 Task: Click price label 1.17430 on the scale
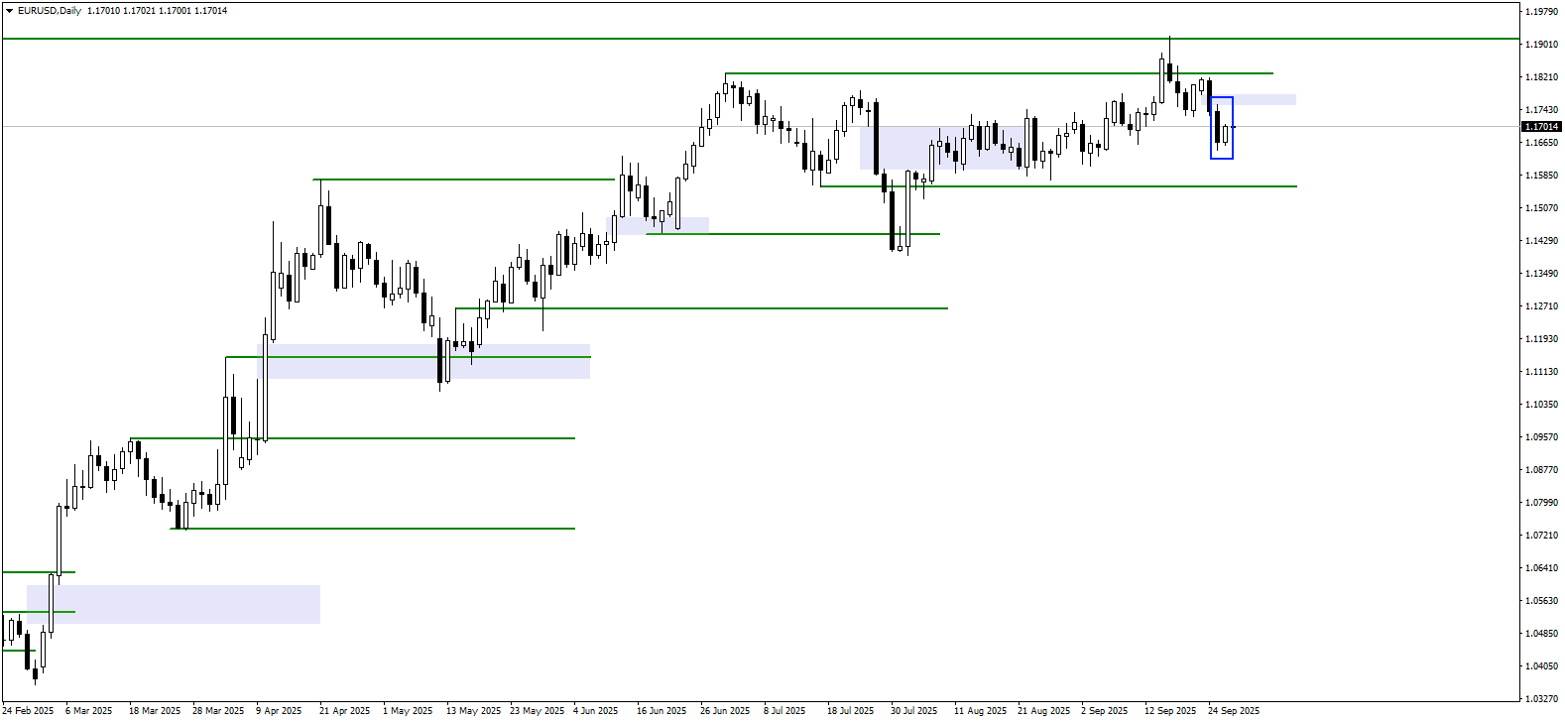[x=1541, y=110]
